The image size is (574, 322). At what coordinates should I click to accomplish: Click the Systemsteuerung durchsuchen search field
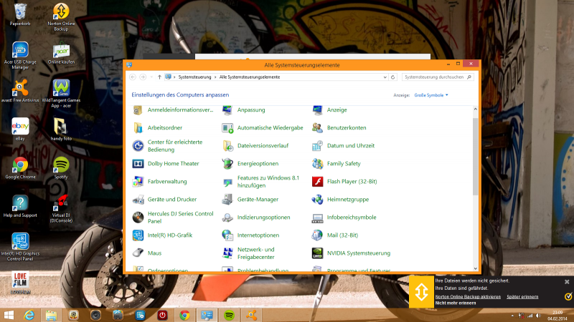click(436, 77)
